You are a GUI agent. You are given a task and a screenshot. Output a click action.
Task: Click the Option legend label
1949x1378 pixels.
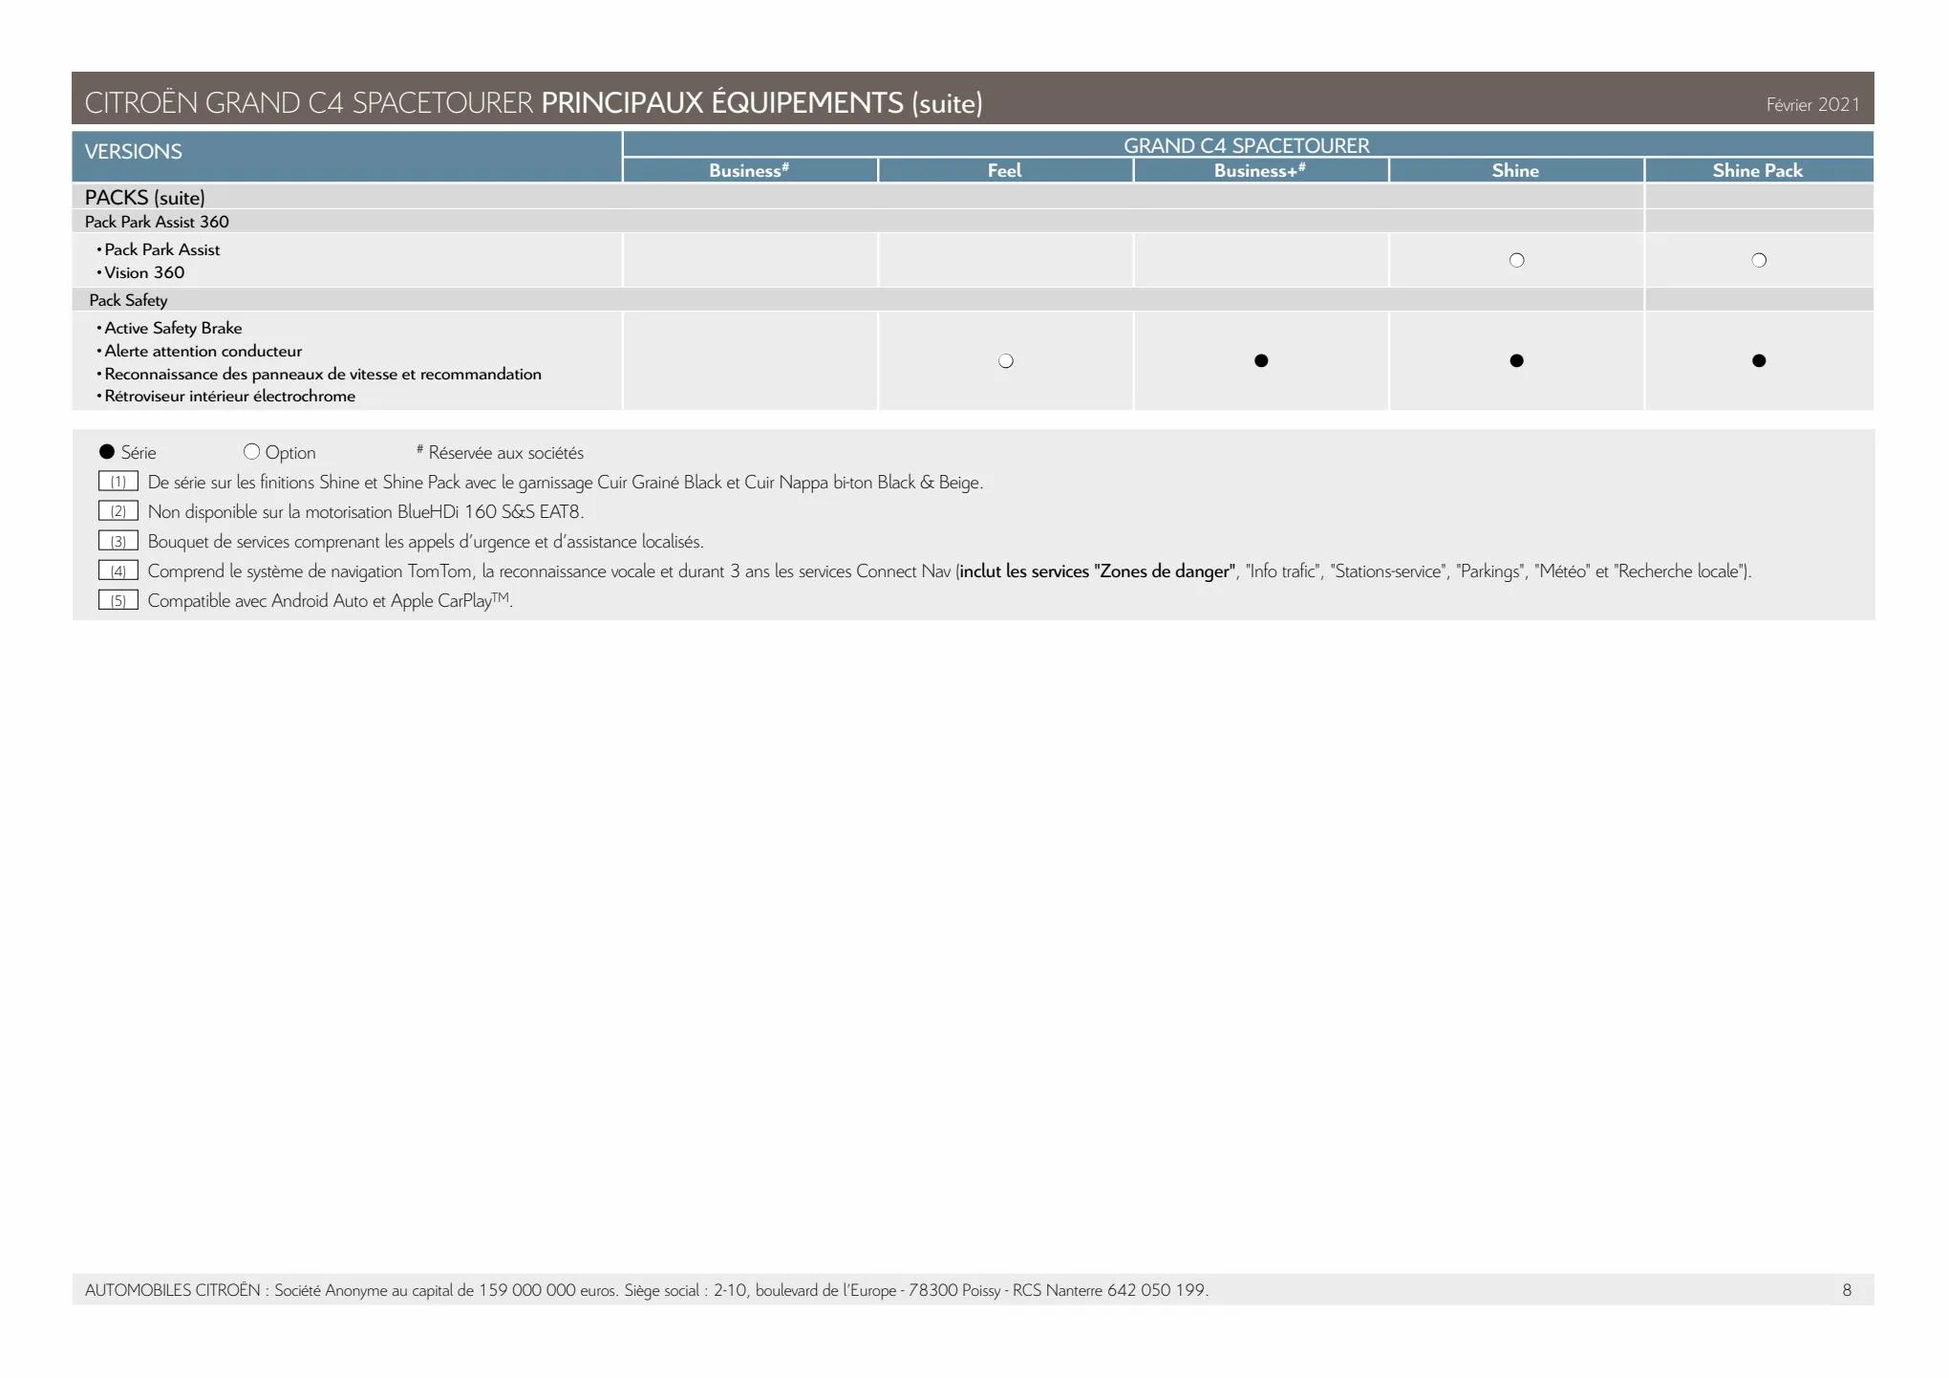pos(290,452)
